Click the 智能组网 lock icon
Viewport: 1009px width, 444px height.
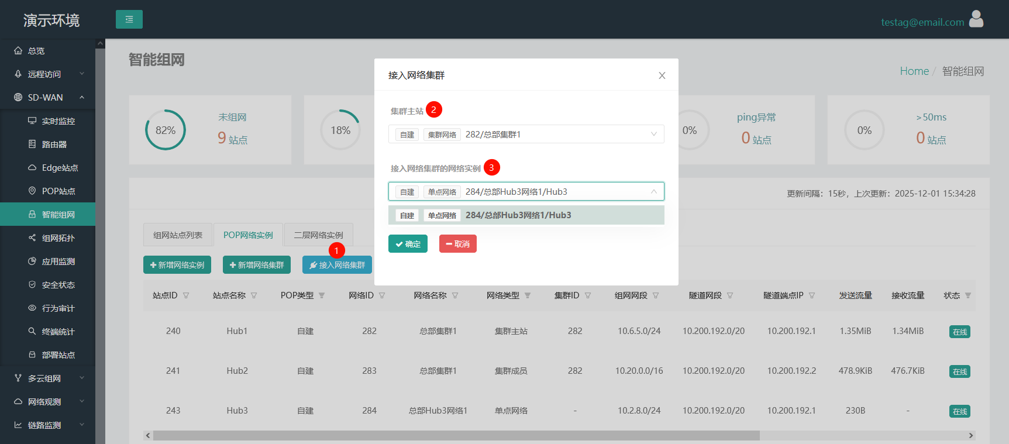coord(32,215)
